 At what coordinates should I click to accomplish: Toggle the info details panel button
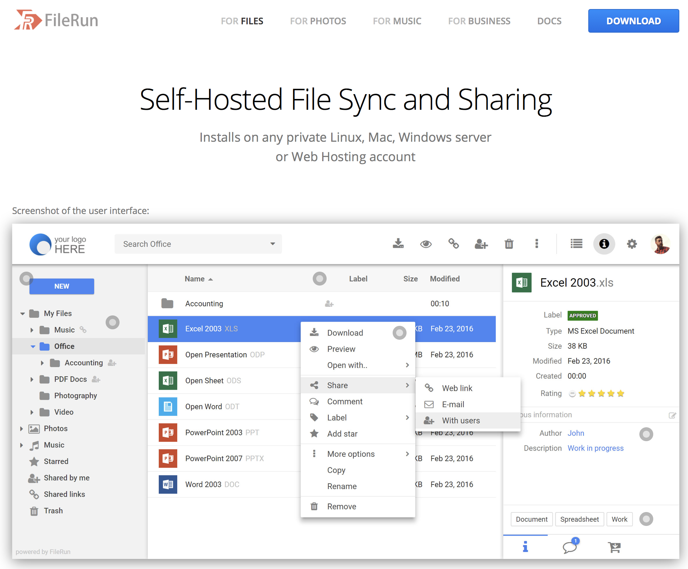coord(604,244)
